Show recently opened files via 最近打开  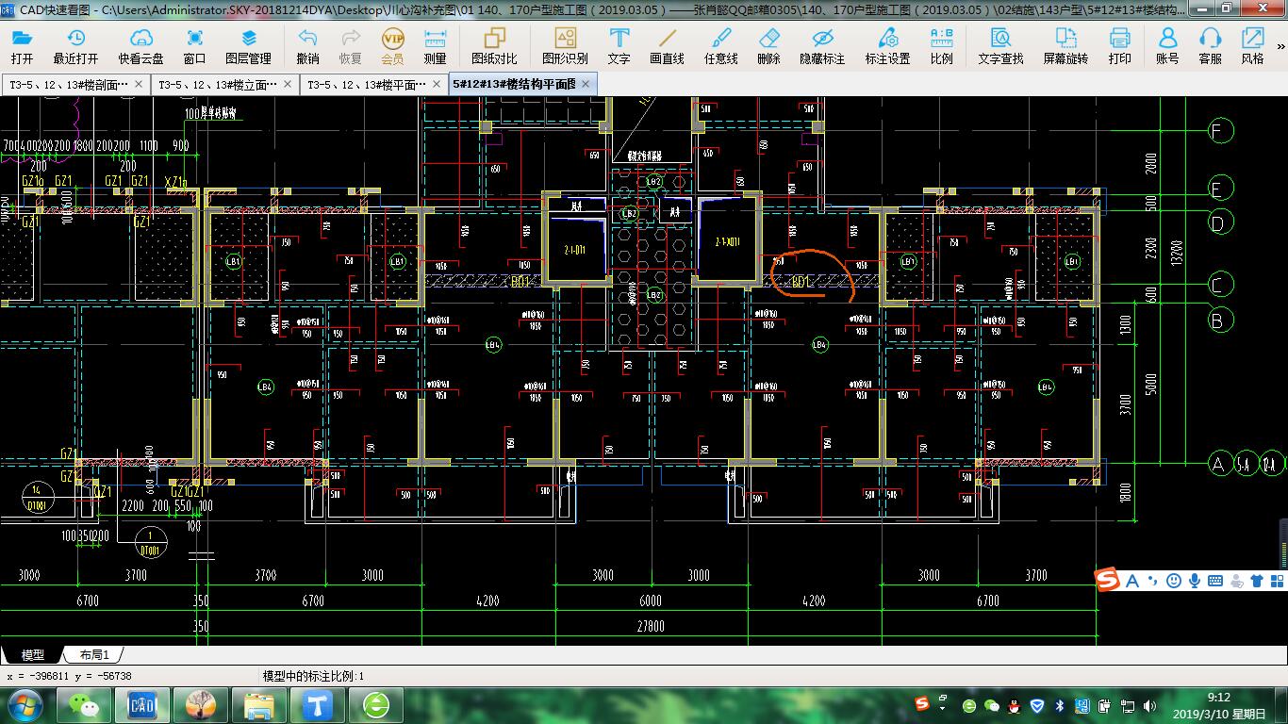[x=75, y=45]
